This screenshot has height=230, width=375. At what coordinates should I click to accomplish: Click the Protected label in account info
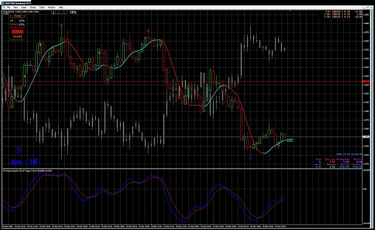343,159
